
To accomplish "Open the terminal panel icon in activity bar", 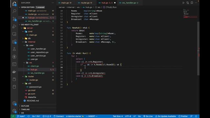I will coord(14,64).
